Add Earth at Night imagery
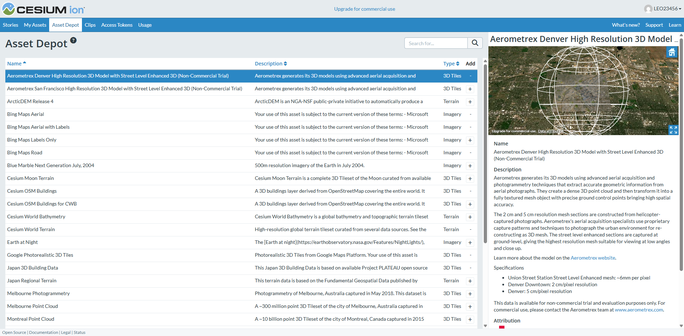684x336 pixels. point(470,242)
